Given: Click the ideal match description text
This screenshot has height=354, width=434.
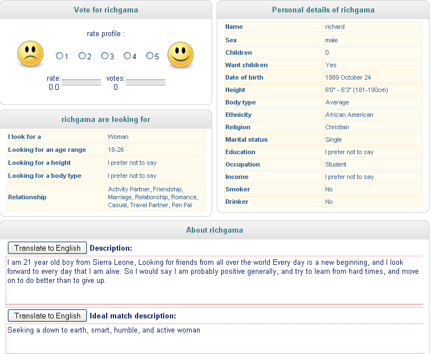Looking at the screenshot, I should 104,330.
